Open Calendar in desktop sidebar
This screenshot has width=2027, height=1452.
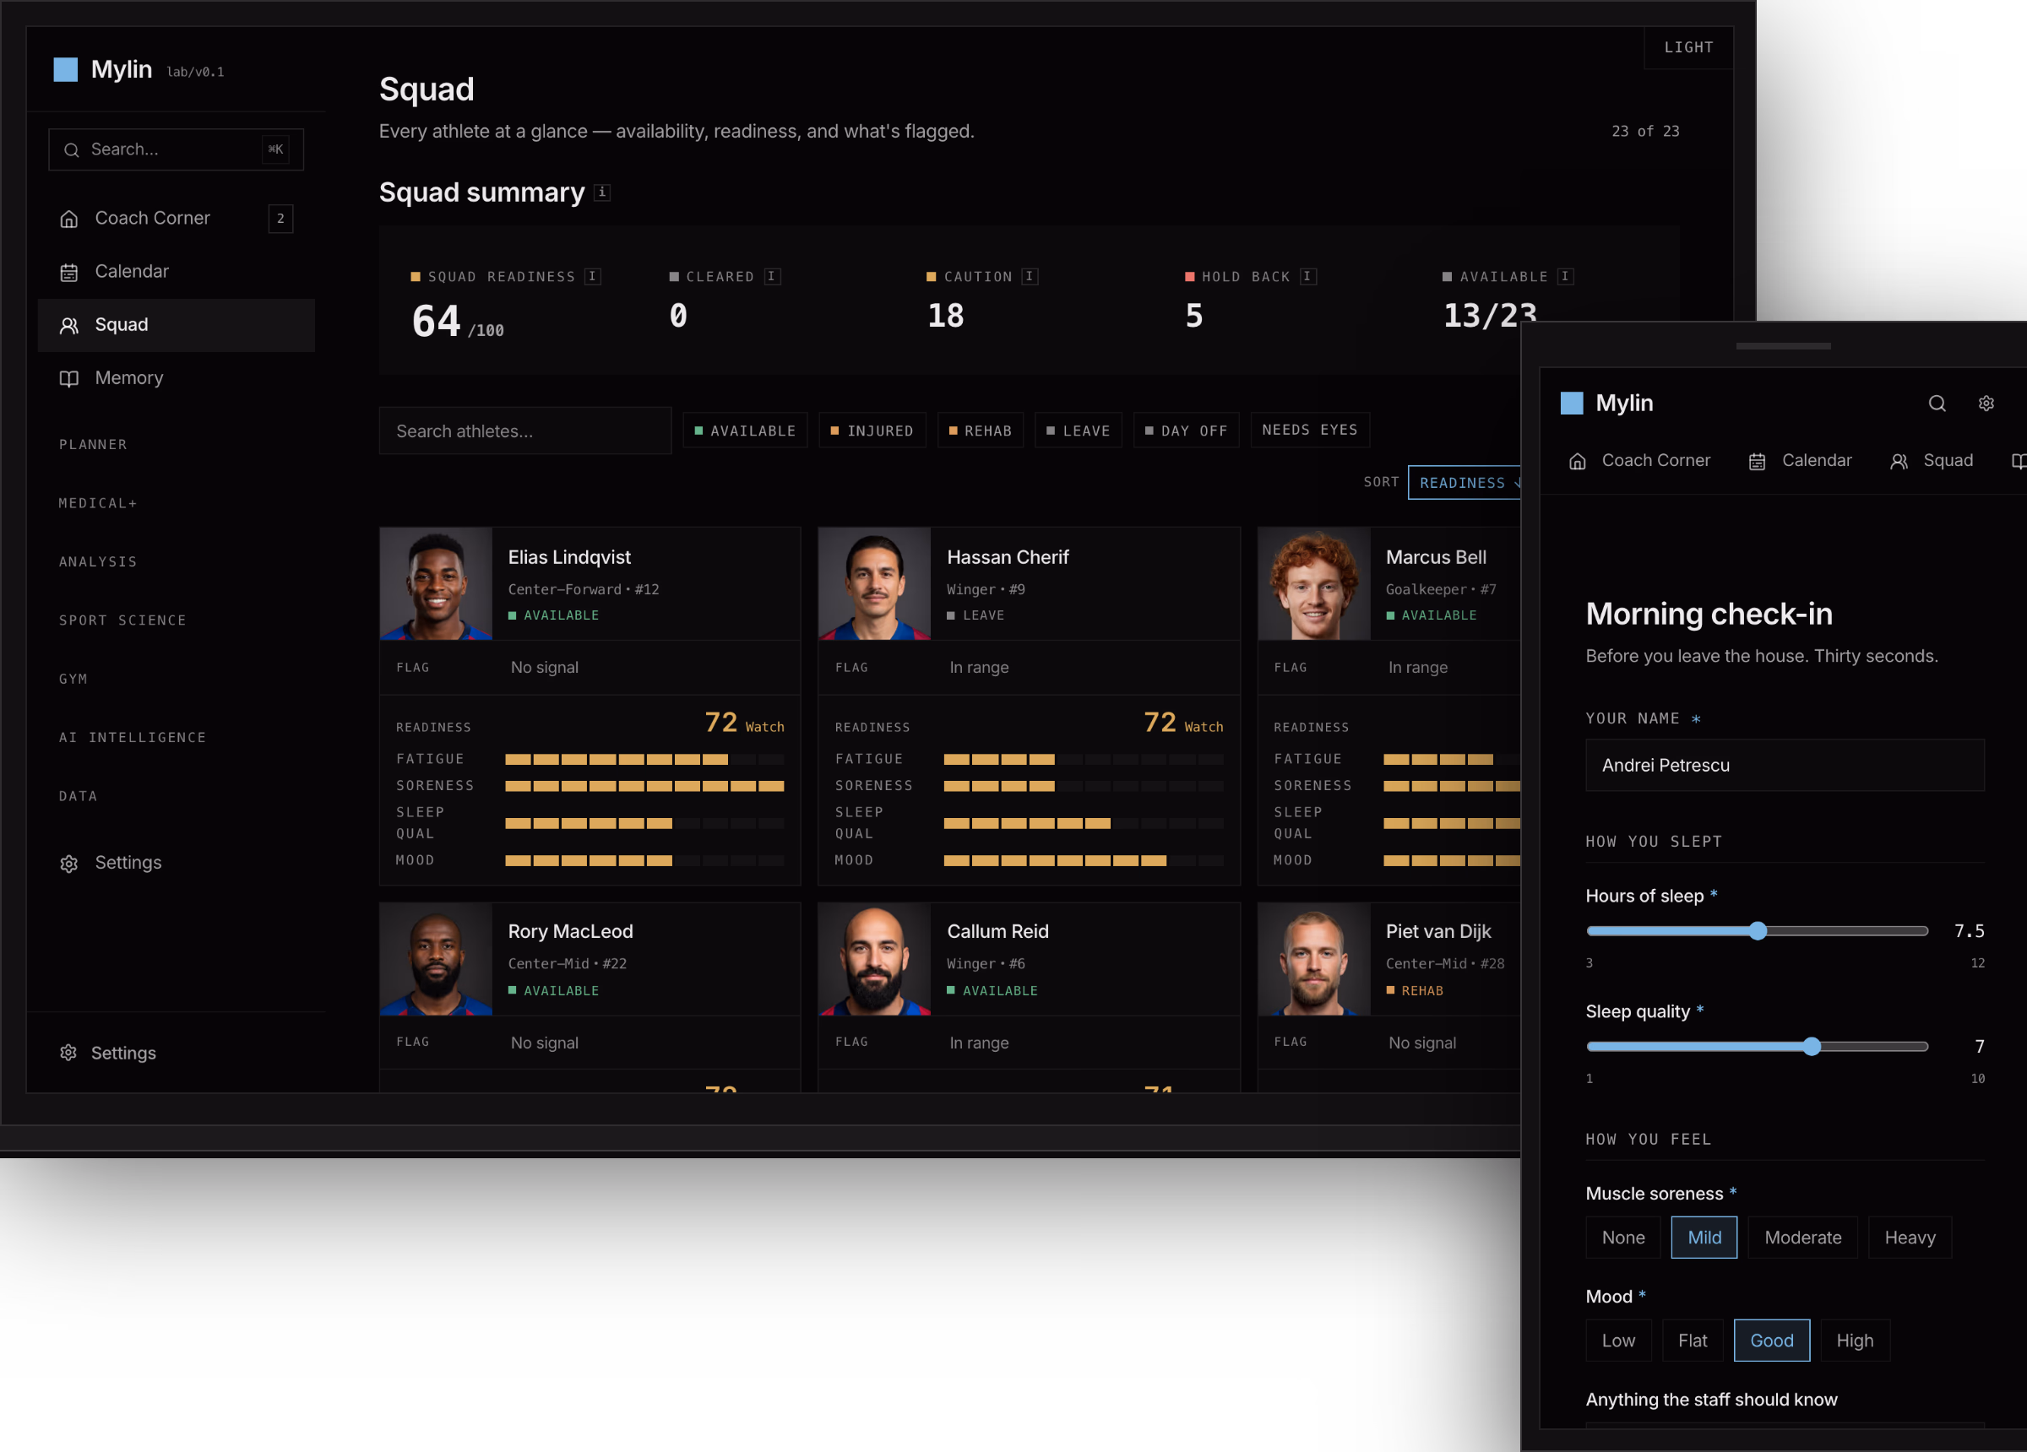(176, 272)
